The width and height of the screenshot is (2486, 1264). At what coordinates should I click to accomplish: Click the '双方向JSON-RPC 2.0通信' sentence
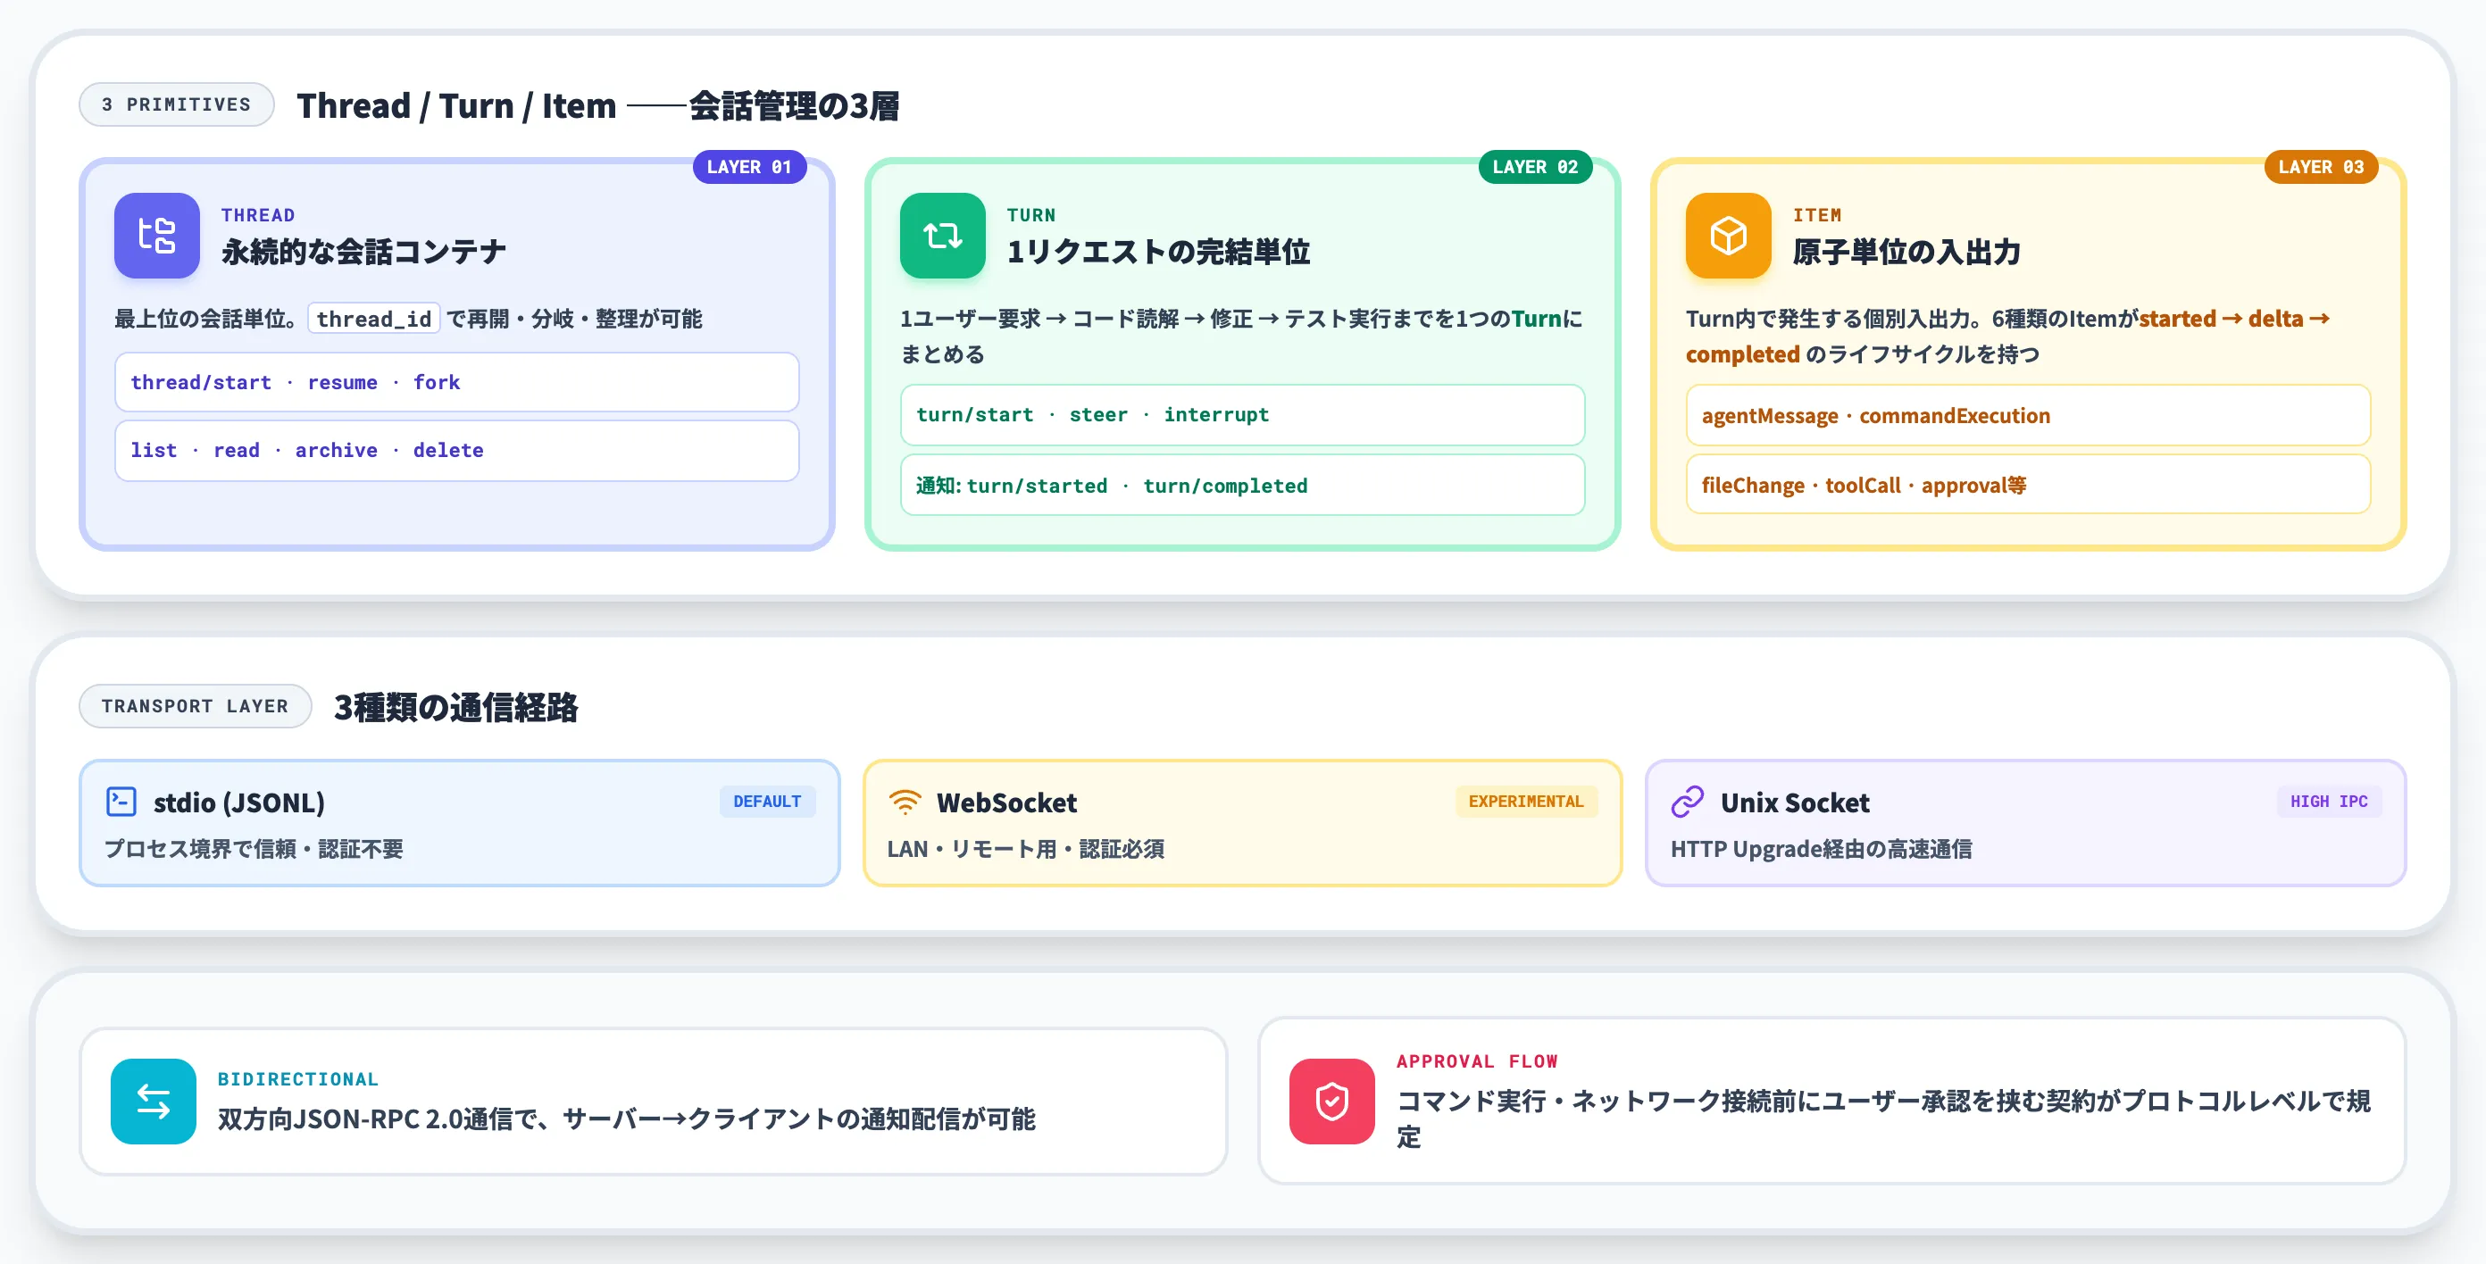pos(626,1118)
